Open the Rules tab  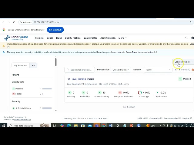(x=59, y=38)
